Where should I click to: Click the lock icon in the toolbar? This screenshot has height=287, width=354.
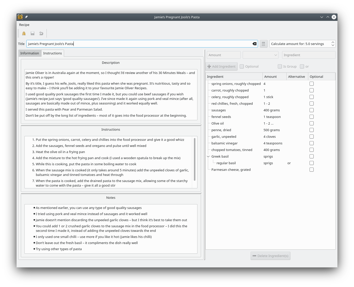tap(24, 33)
